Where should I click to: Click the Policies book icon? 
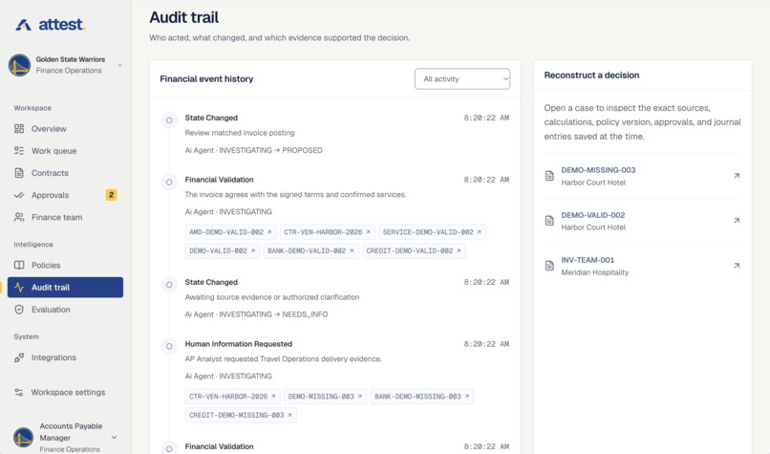pyautogui.click(x=19, y=266)
